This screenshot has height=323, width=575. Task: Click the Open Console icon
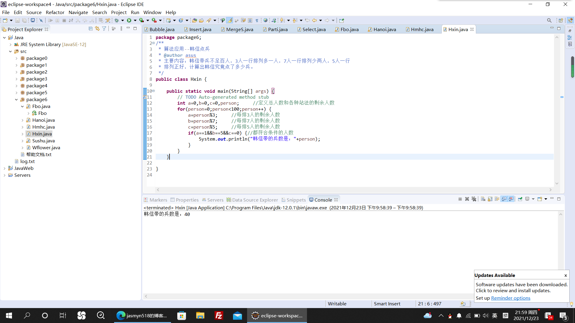[540, 199]
